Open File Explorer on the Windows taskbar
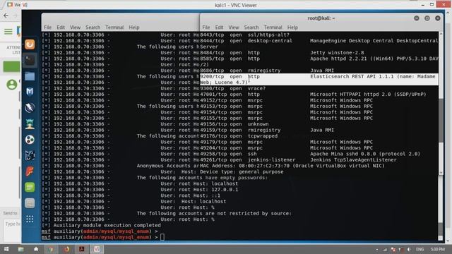 [x=20, y=249]
